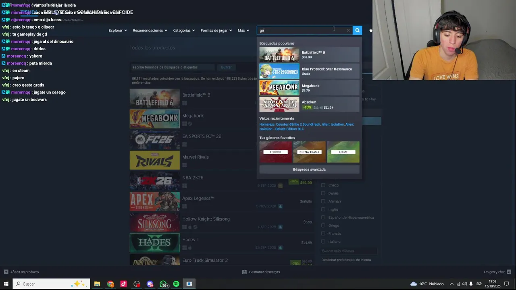Focus the Buscar más idiomas field

click(x=349, y=251)
